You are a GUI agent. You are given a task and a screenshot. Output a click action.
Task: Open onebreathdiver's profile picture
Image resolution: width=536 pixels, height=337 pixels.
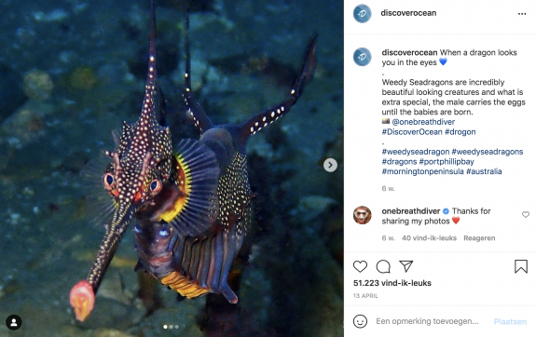362,215
